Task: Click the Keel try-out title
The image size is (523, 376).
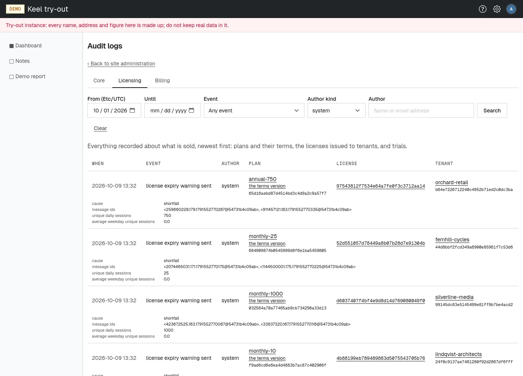Action: click(48, 9)
